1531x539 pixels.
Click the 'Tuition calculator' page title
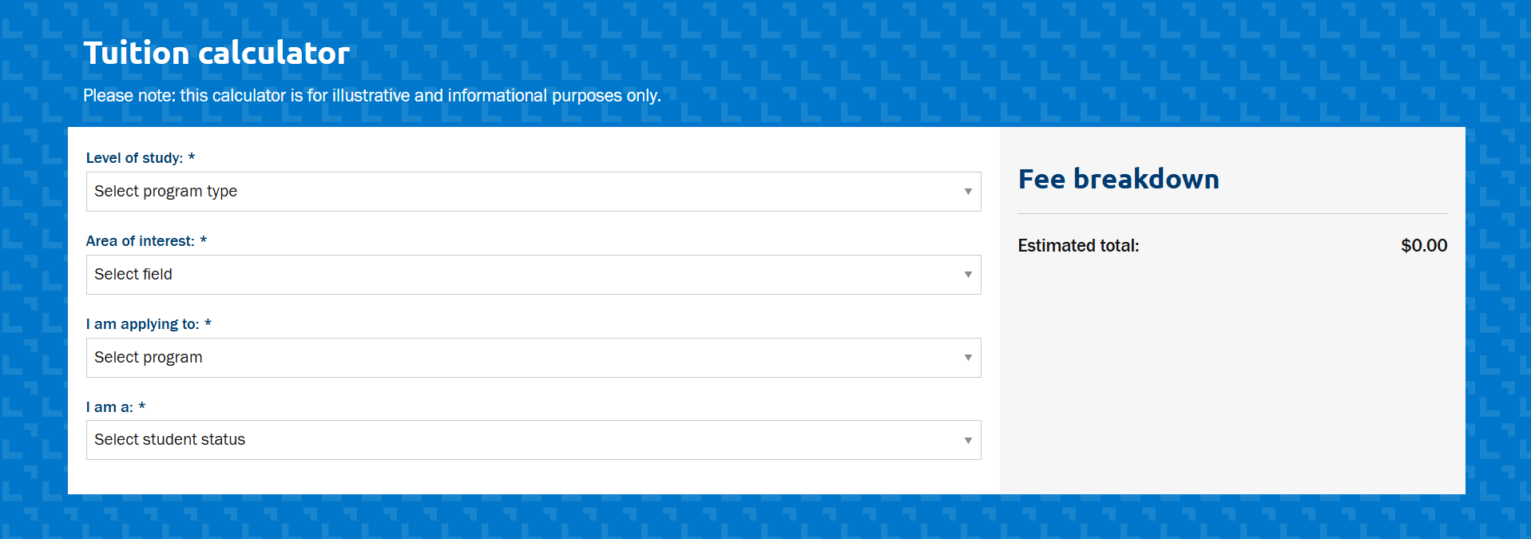coord(216,53)
